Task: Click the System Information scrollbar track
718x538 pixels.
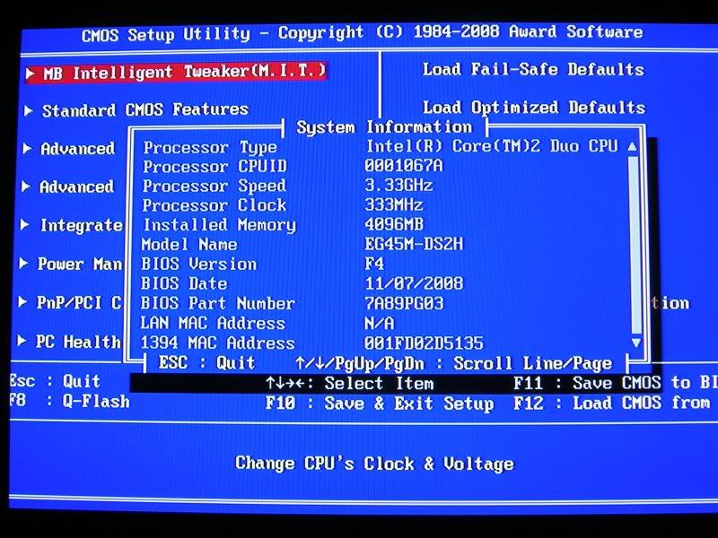Action: tap(635, 245)
